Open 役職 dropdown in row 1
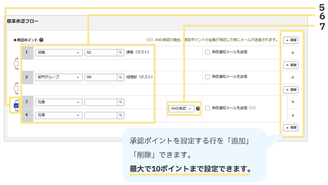This screenshot has height=185, width=328. pyautogui.click(x=59, y=52)
